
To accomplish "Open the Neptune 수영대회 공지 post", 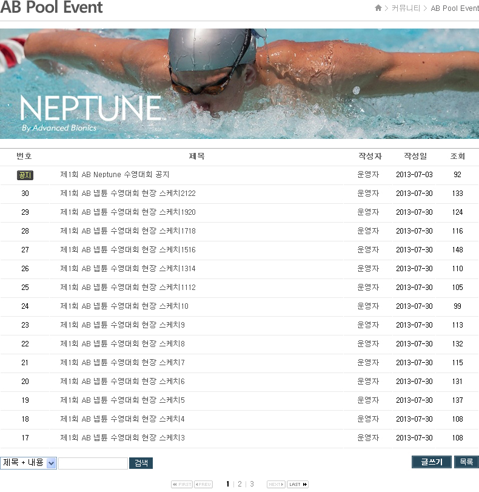I will coord(115,175).
